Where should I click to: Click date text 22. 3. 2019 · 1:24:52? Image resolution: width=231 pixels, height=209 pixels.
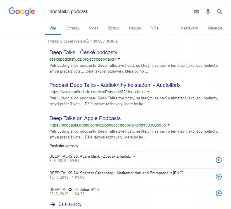click(x=67, y=194)
